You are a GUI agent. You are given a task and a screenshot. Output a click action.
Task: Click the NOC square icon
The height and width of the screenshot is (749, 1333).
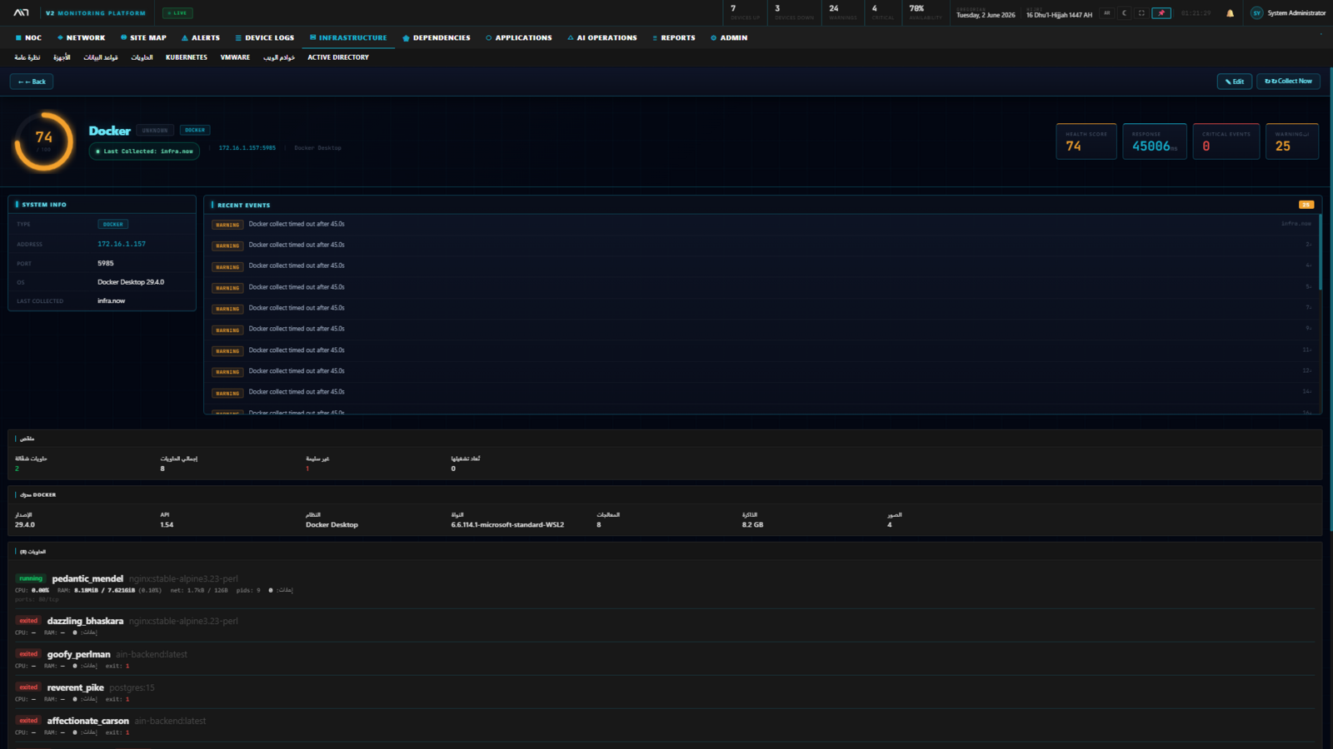pos(18,37)
